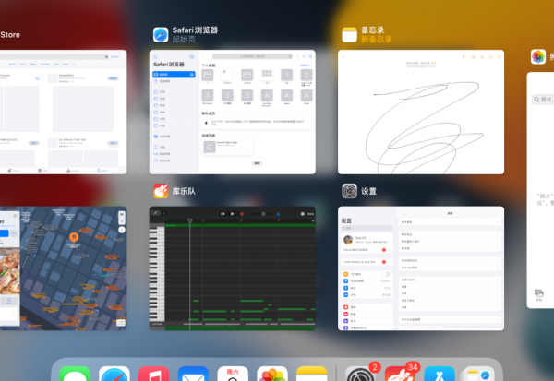Image resolution: width=554 pixels, height=381 pixels.
Task: Open the recent apps folder in dock
Action: click(x=478, y=374)
